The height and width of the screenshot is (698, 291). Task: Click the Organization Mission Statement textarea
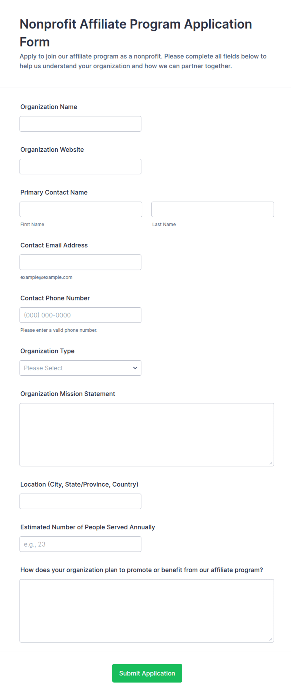[x=147, y=435]
